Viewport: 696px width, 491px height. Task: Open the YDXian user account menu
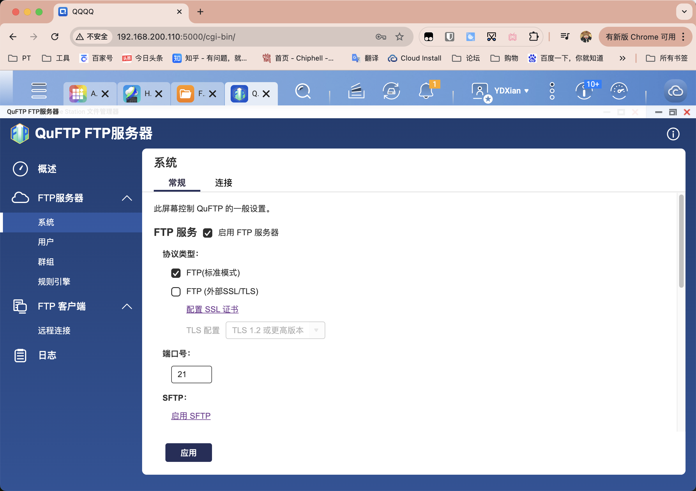[511, 91]
